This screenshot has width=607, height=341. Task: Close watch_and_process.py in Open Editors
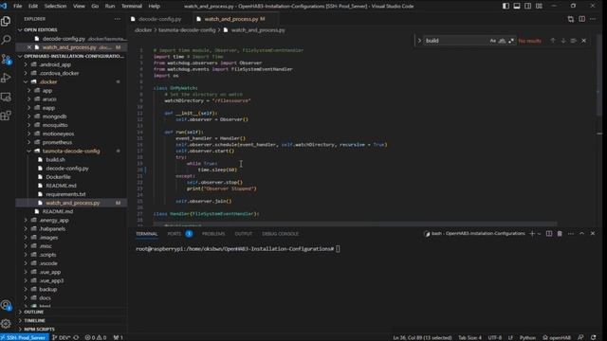pos(29,47)
